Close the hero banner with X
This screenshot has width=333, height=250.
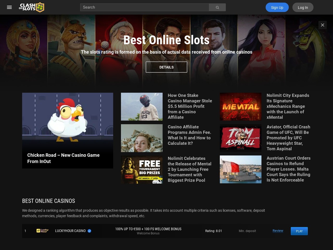tap(323, 25)
